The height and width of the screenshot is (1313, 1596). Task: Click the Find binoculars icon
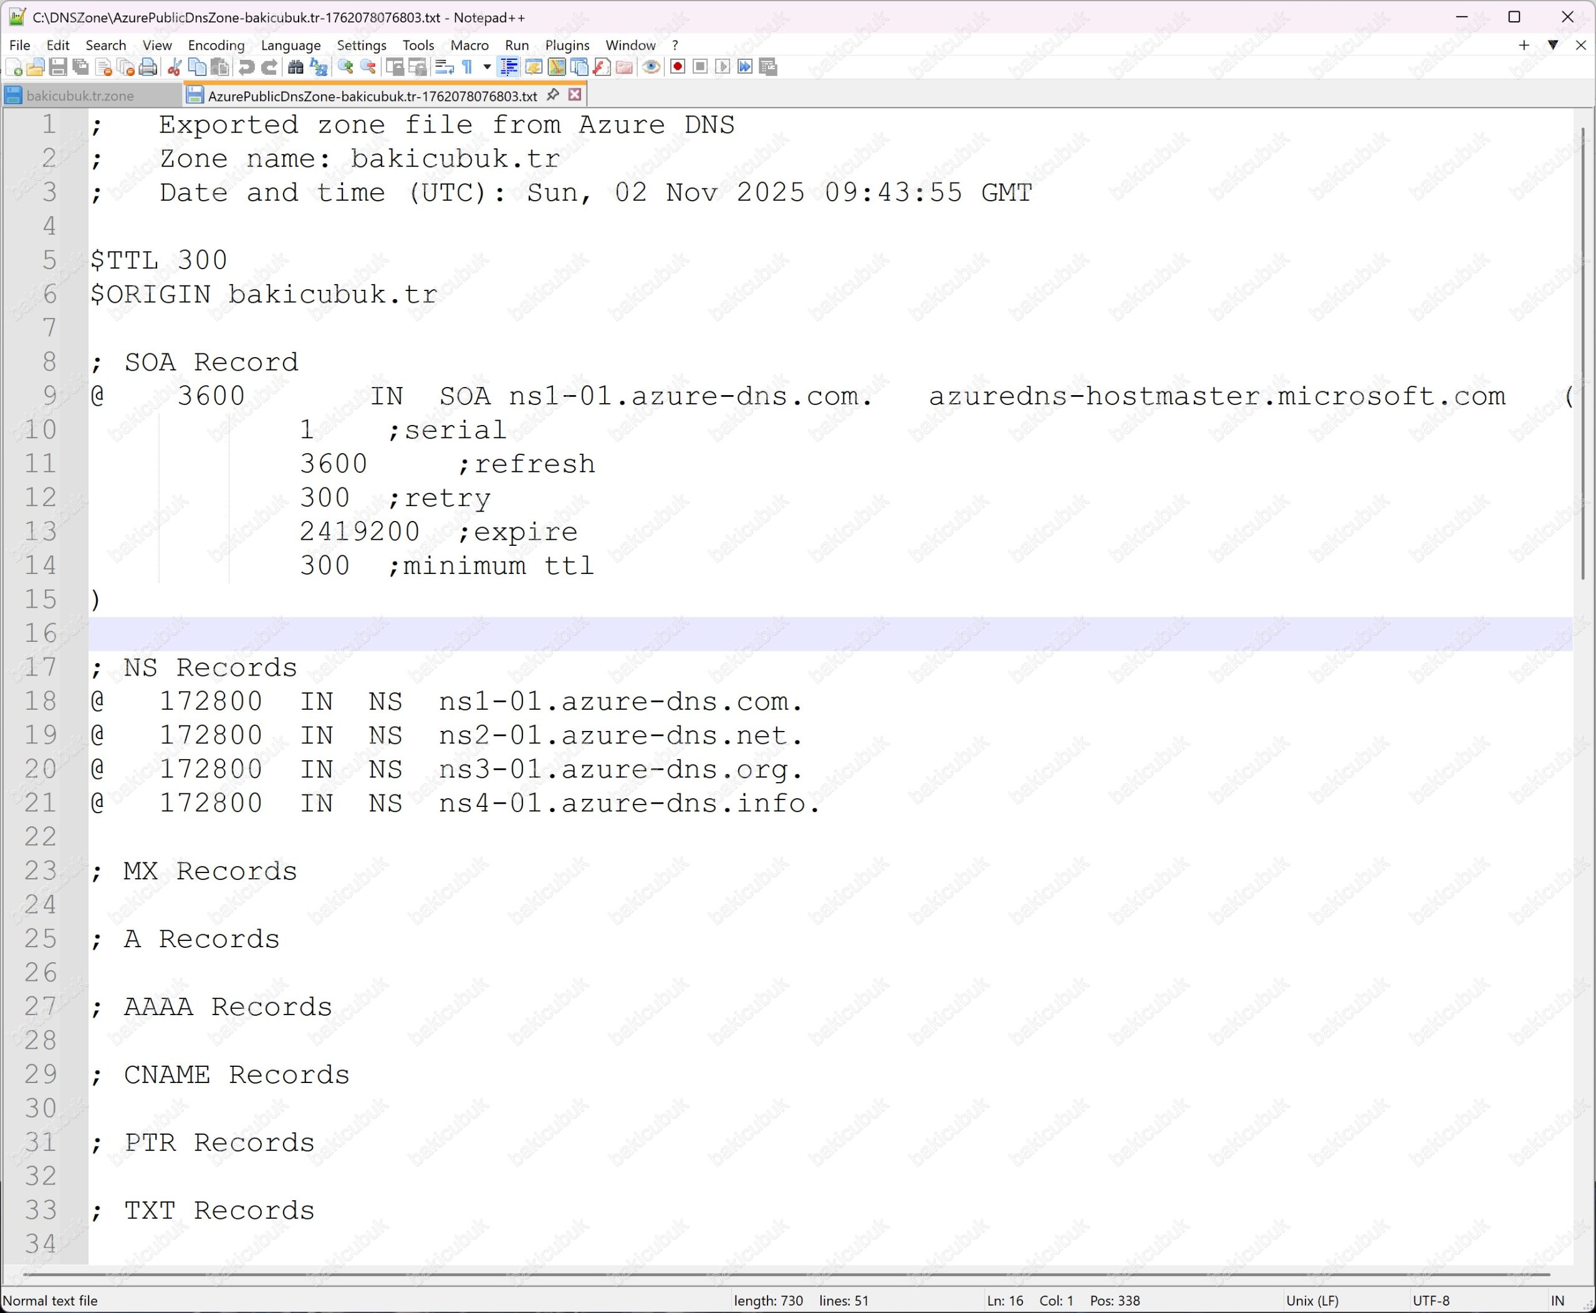click(x=295, y=67)
